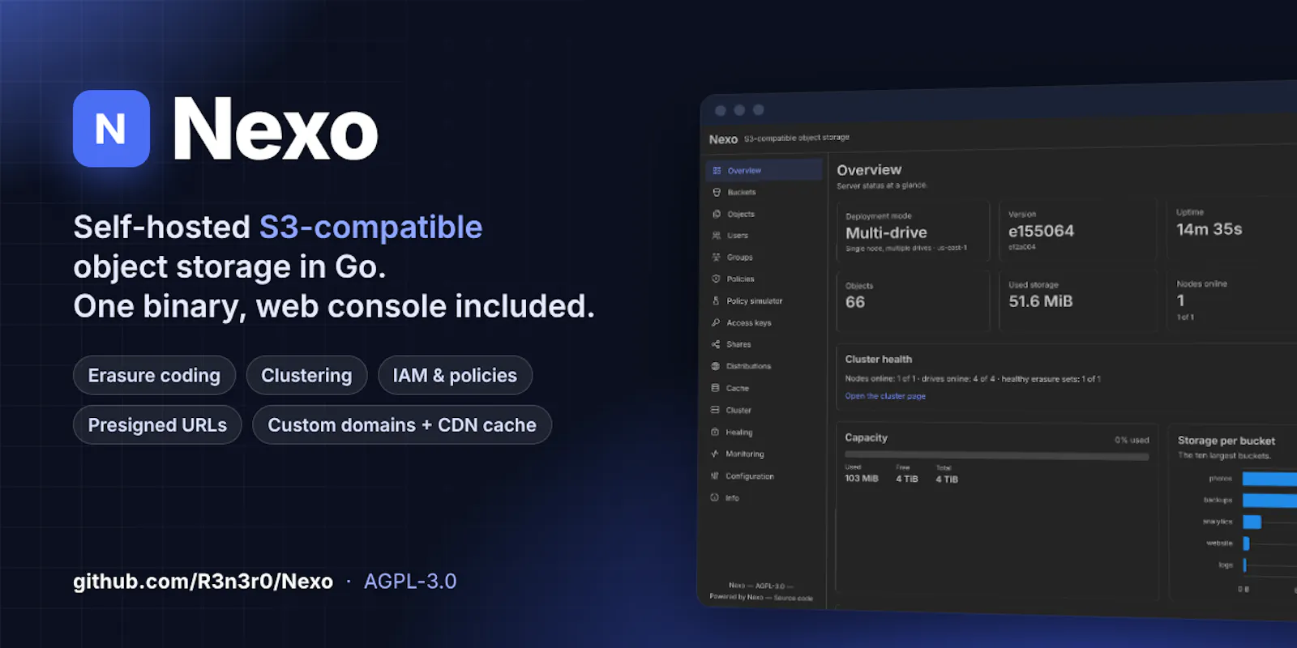Click the Capacity usage progress bar
1297x648 pixels.
click(996, 456)
